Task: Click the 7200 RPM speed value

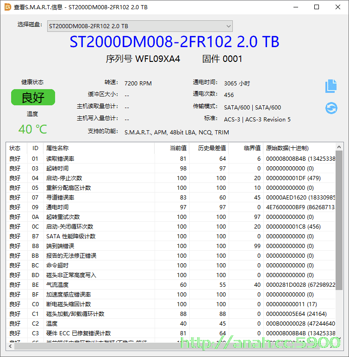Action: (138, 83)
